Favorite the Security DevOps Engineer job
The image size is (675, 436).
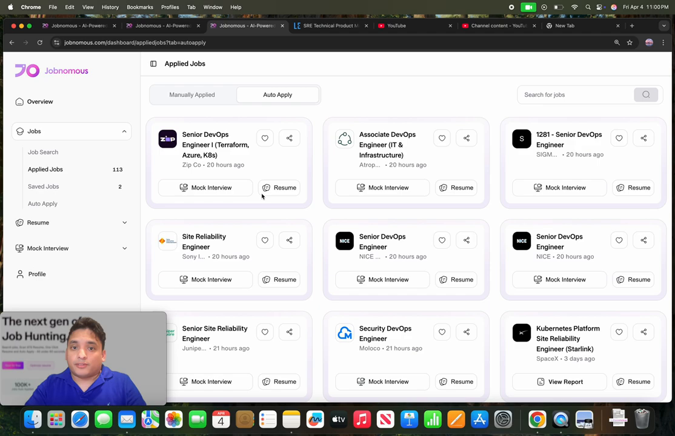coord(442,332)
